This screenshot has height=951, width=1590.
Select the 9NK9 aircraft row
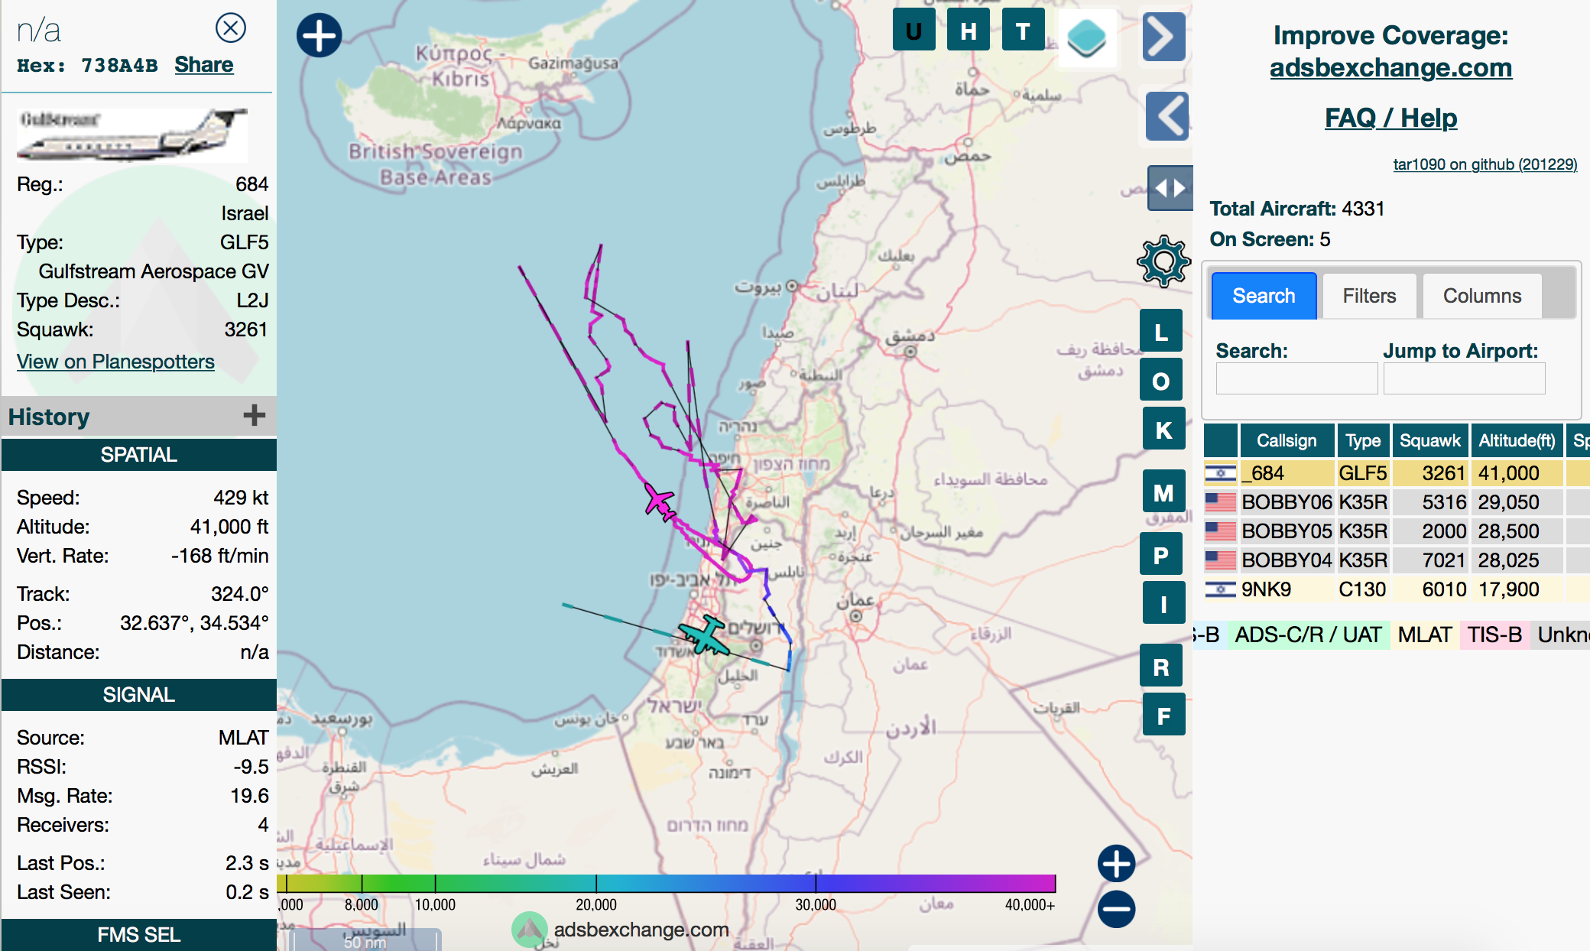coord(1397,589)
